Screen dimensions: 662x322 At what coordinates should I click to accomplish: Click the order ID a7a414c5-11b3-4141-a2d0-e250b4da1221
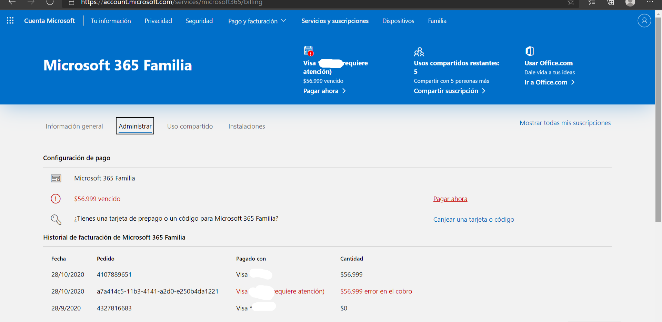(158, 291)
